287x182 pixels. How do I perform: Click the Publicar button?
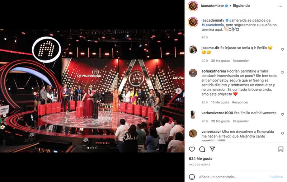[276, 177]
